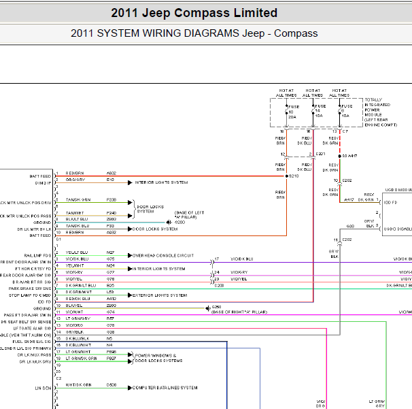The image size is (412, 409).
Task: Click the arrow pointing to 'EXTERIOR LIGHTS SYSTEM'
Action: (x=130, y=295)
